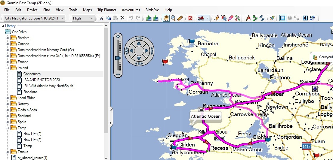Expand the France folder
This screenshot has width=333, height=160.
pyautogui.click(x=8, y=62)
